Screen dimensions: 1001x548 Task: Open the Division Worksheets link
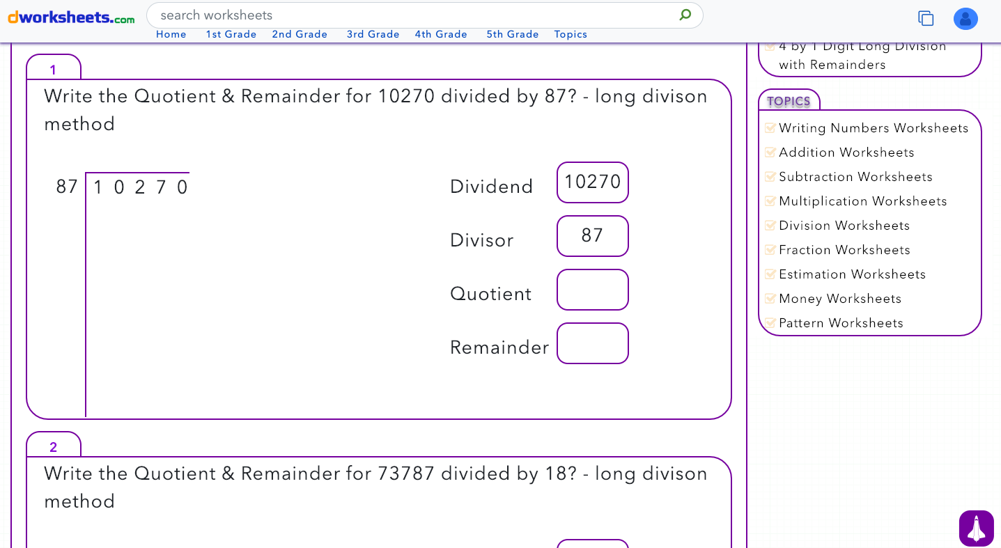pos(844,225)
